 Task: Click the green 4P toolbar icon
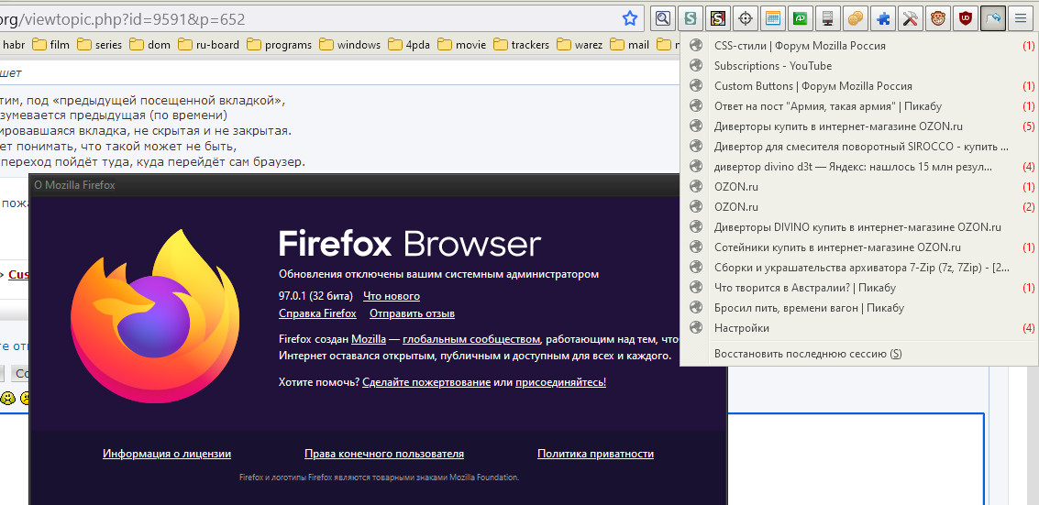(800, 18)
